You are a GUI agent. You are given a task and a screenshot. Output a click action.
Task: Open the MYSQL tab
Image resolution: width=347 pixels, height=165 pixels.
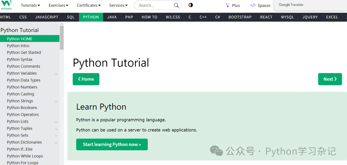(x=288, y=17)
